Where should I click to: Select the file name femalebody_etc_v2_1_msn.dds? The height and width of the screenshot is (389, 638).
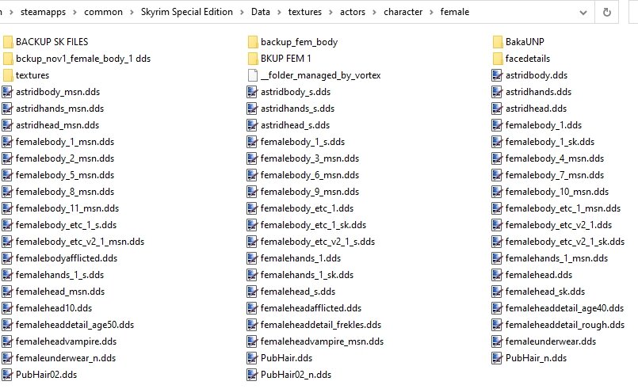80,242
